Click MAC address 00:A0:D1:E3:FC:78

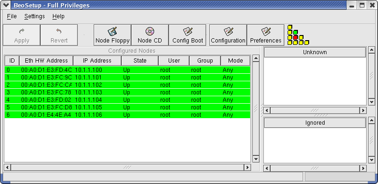[x=46, y=92]
